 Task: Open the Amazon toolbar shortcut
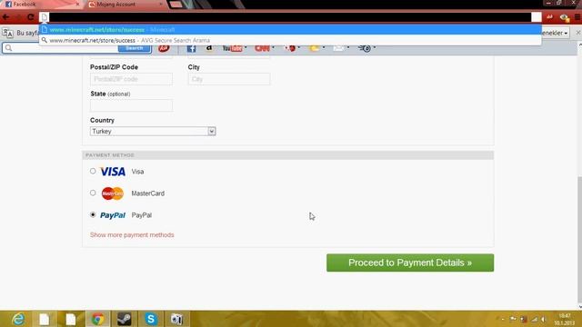(x=209, y=48)
